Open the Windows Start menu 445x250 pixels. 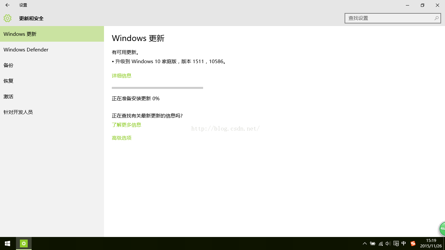tap(7, 243)
